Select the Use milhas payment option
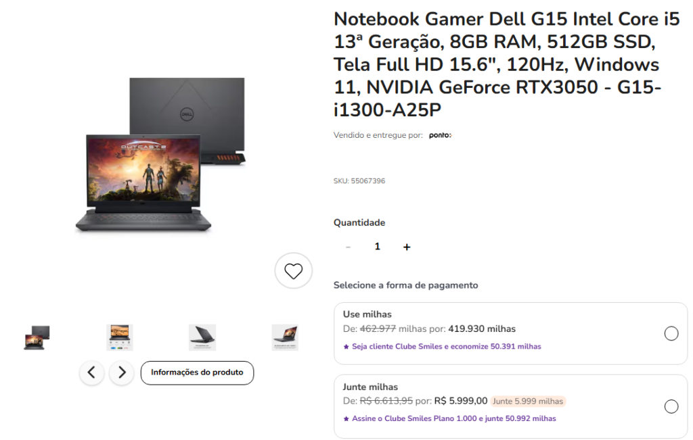Image resolution: width=693 pixels, height=440 pixels. [x=671, y=334]
